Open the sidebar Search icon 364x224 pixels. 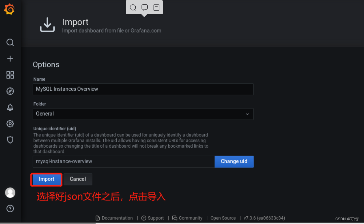[x=10, y=43]
